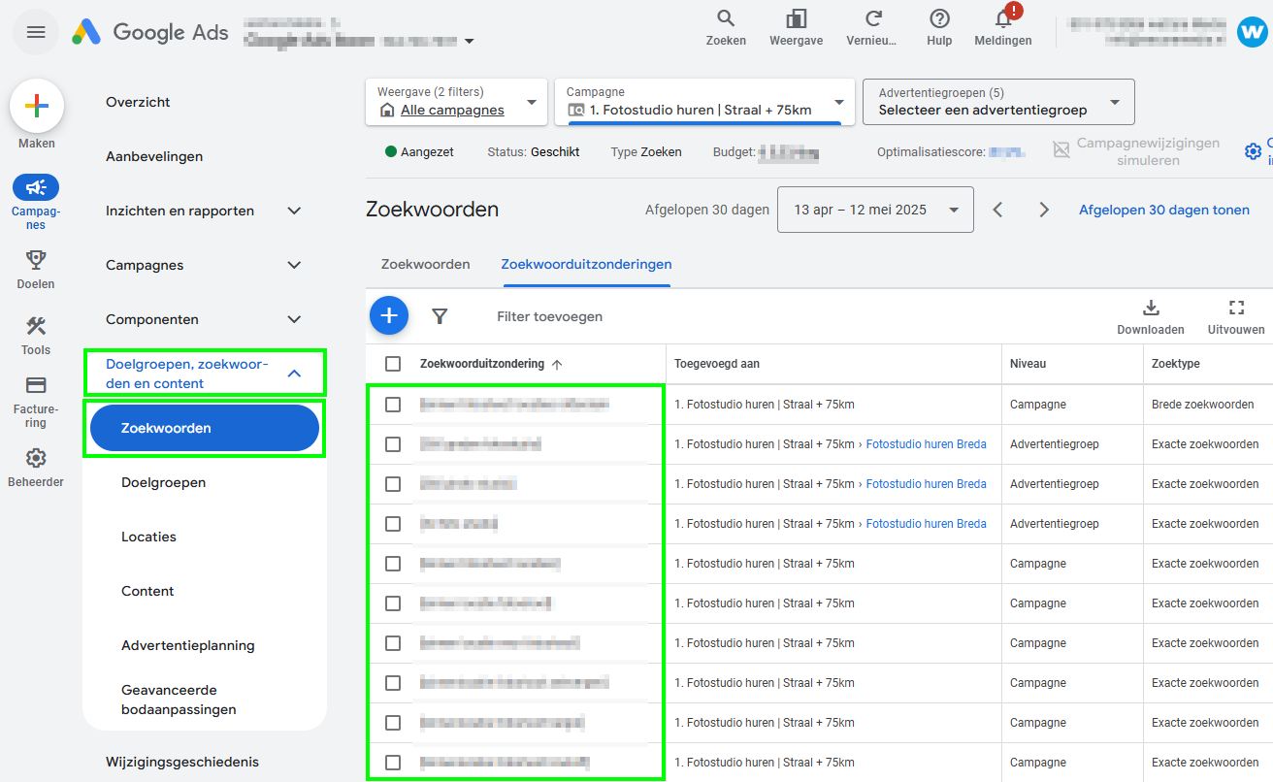Check the Brede zoekwoorden row checkbox
The width and height of the screenshot is (1273, 782).
coord(393,405)
